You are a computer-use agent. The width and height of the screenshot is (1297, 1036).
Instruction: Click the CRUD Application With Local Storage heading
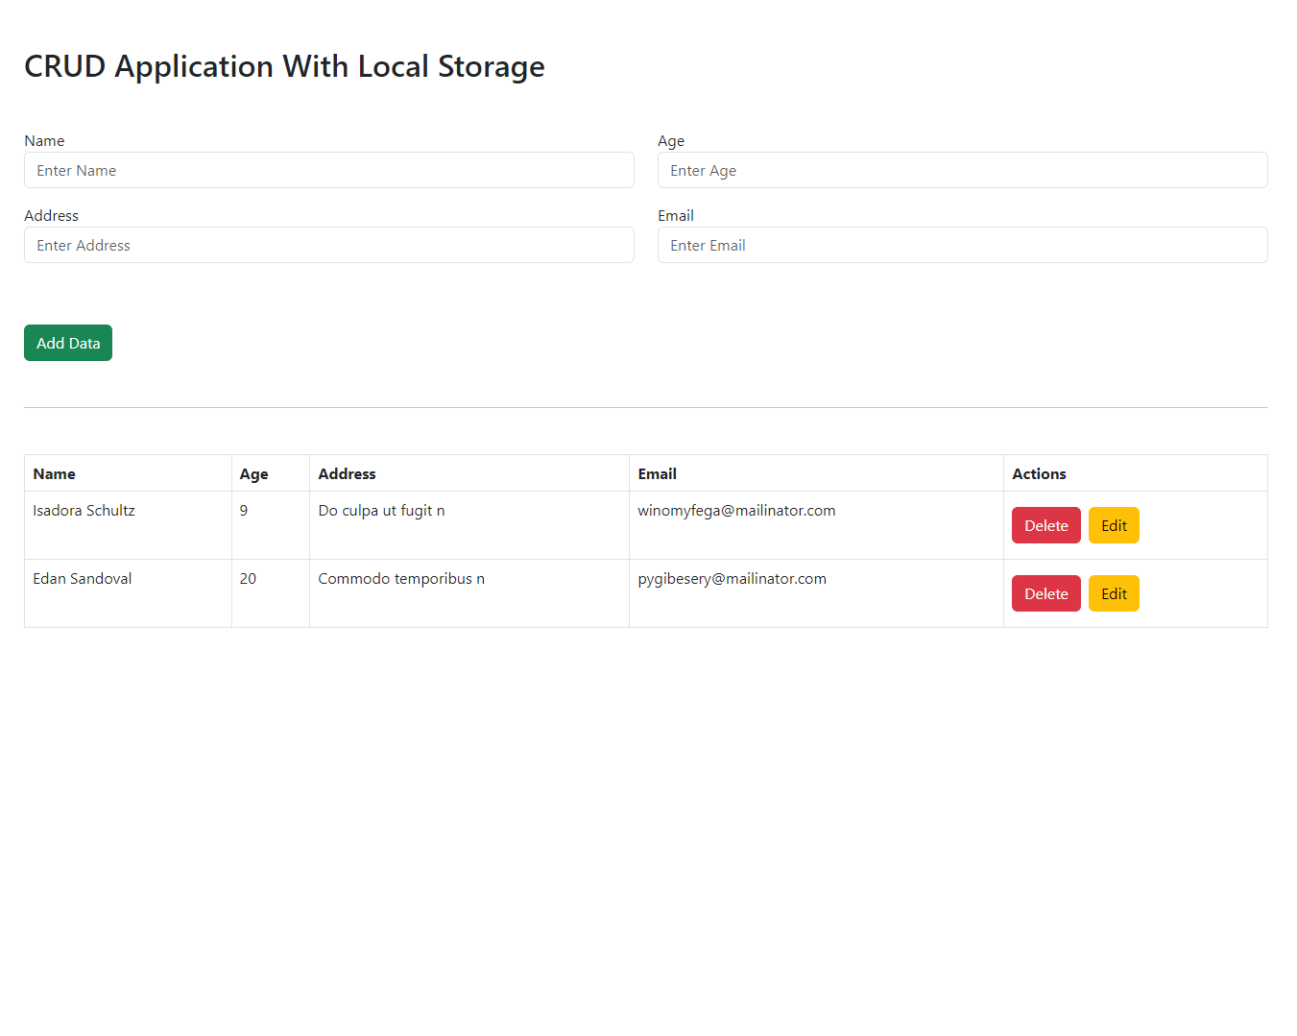pos(284,66)
